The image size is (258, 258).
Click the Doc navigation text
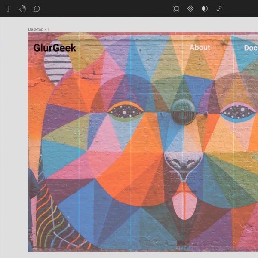click(x=251, y=48)
